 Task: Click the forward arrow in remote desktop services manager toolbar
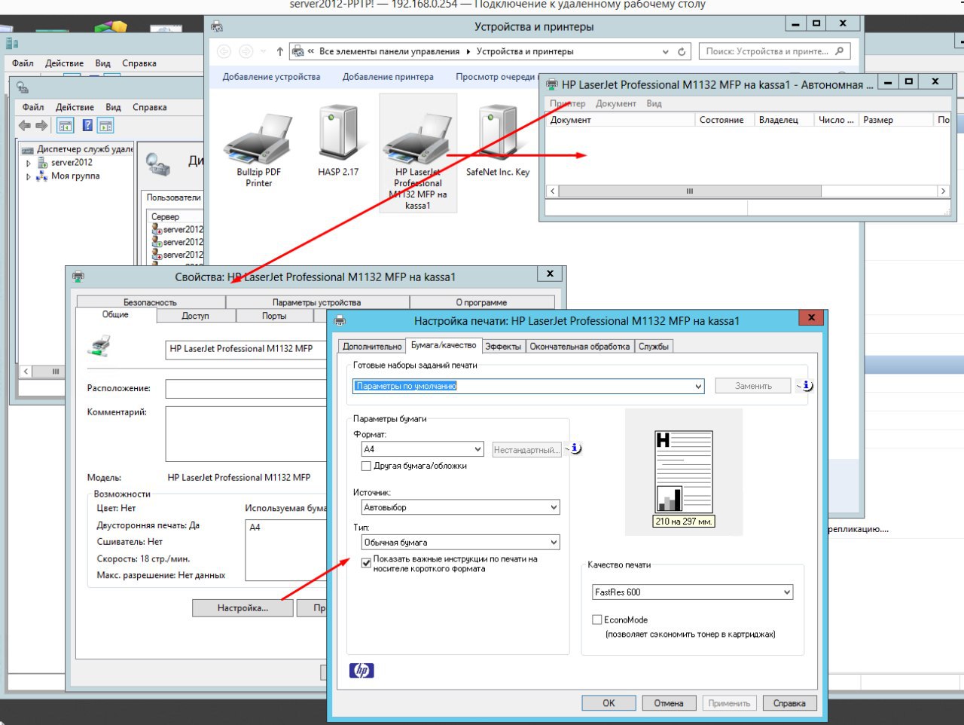41,126
